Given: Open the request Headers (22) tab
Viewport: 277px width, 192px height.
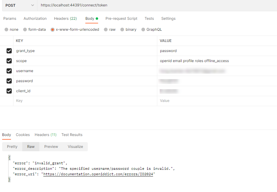Looking at the screenshot, I should [x=65, y=19].
